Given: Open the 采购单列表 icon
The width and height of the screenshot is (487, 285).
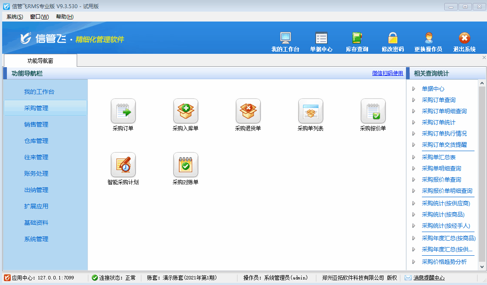Looking at the screenshot, I should [x=311, y=111].
